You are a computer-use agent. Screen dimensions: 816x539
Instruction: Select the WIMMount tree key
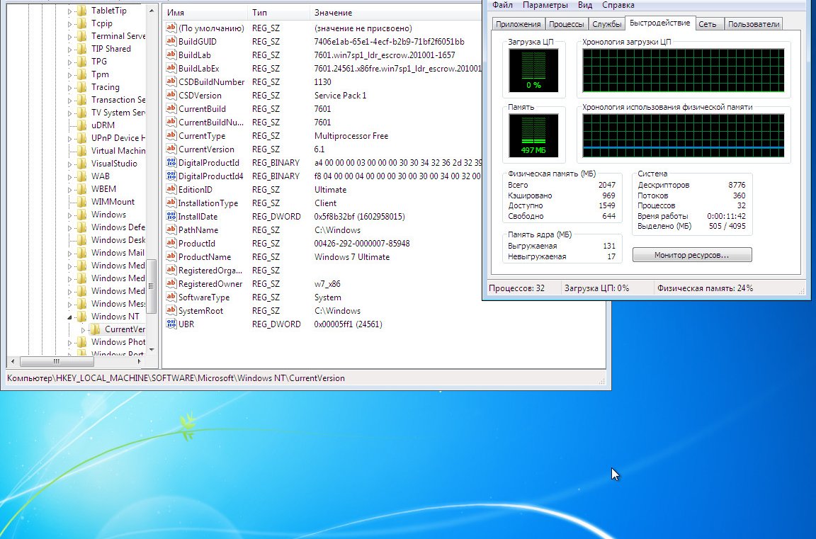(113, 201)
